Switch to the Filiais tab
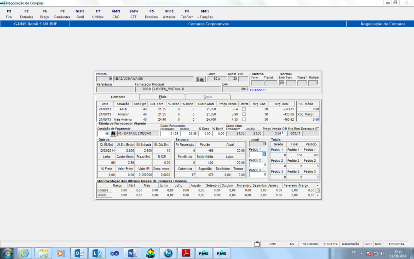This screenshot has height=259, width=414. 163,97
